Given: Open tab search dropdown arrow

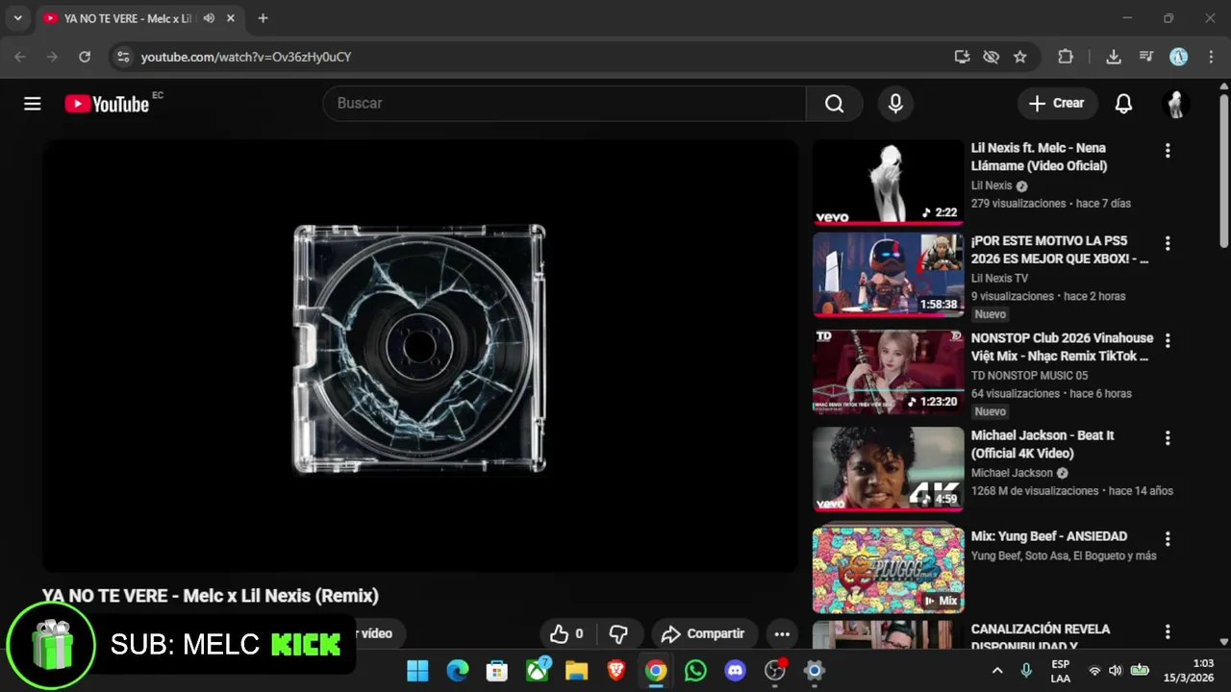Looking at the screenshot, I should coord(17,18).
